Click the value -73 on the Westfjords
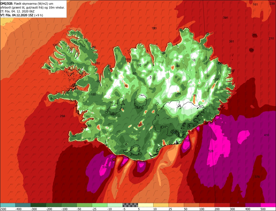Viewport: 276px width, 211px height. [x=71, y=63]
